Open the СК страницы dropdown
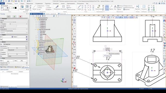The image size is (166, 93). [x=10, y=10]
